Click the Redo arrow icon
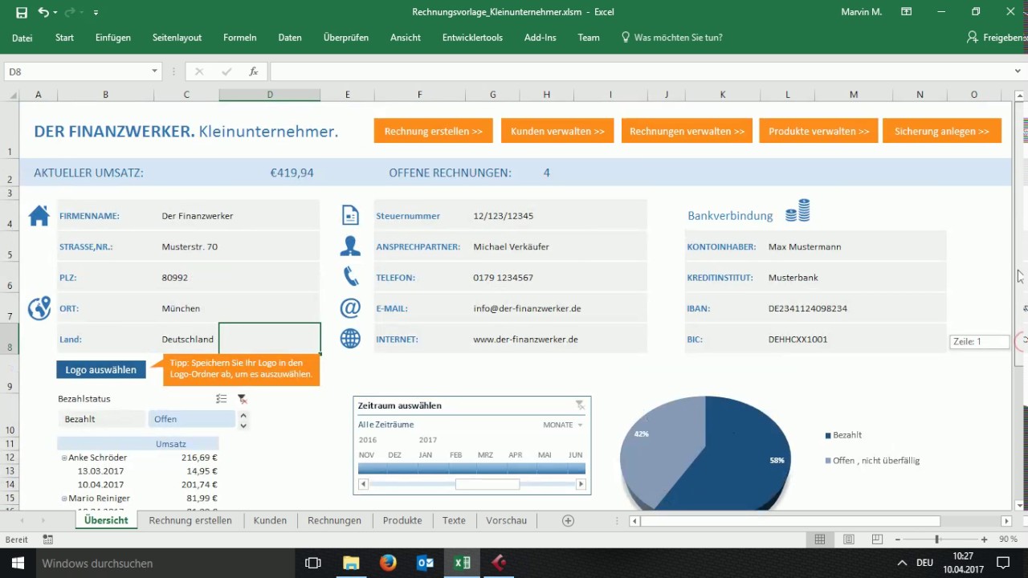Image resolution: width=1028 pixels, height=578 pixels. (x=71, y=12)
